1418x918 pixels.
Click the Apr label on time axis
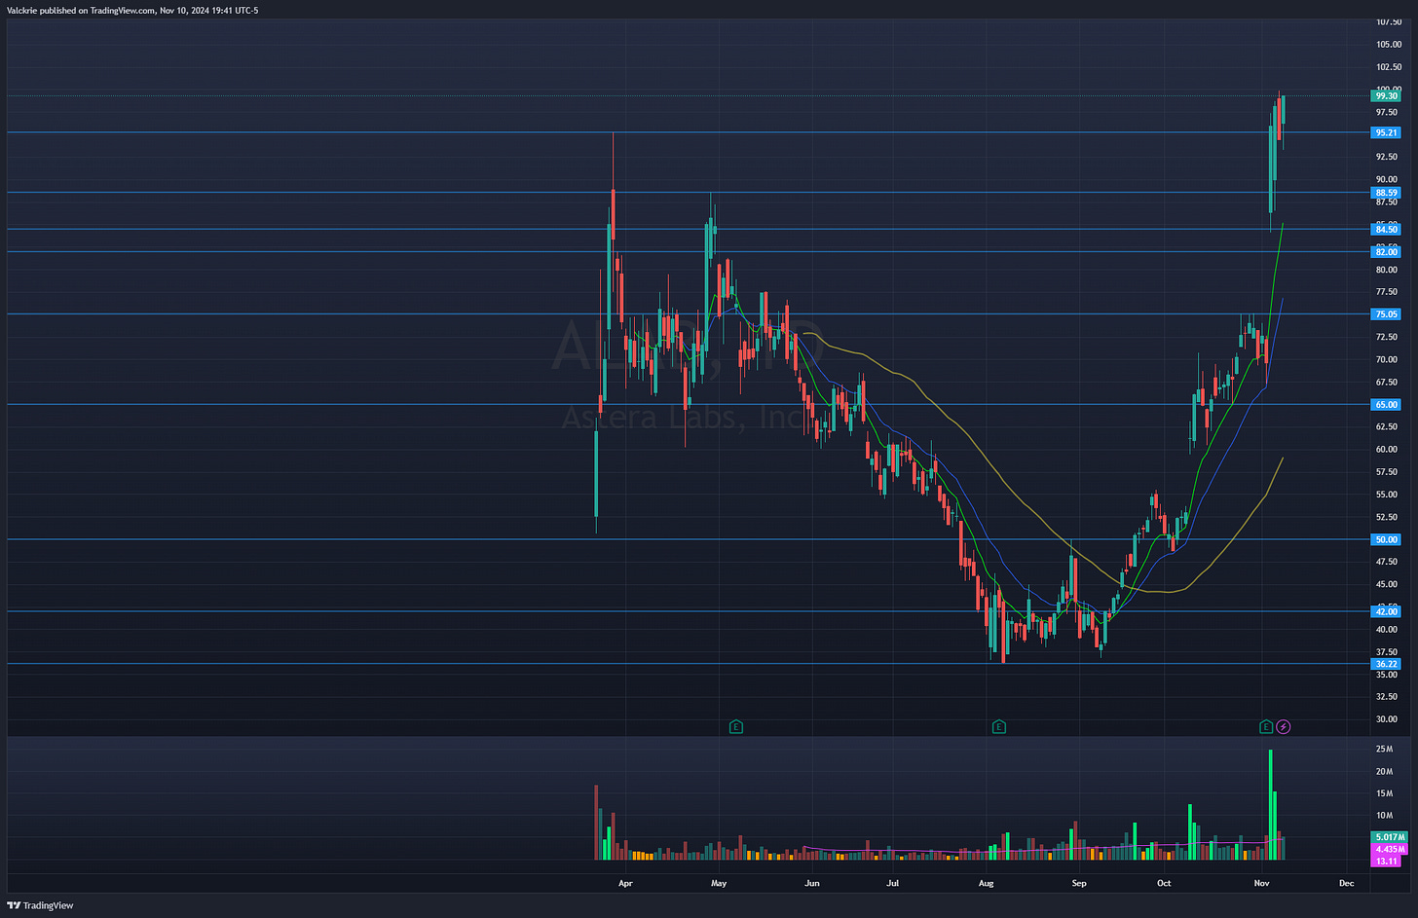(625, 884)
